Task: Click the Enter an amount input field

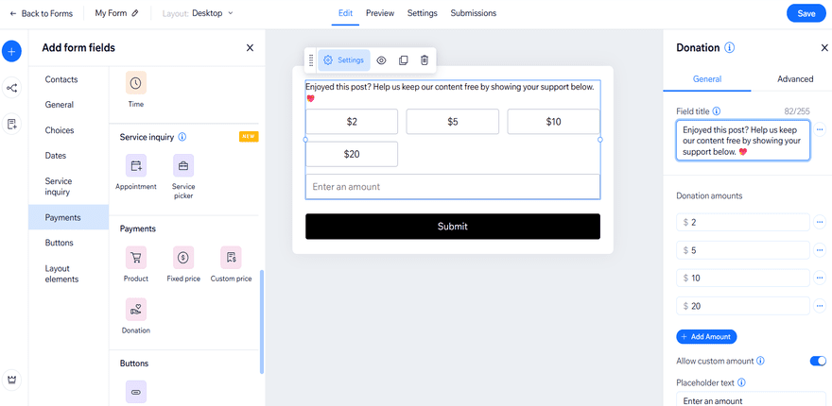Action: pyautogui.click(x=452, y=187)
